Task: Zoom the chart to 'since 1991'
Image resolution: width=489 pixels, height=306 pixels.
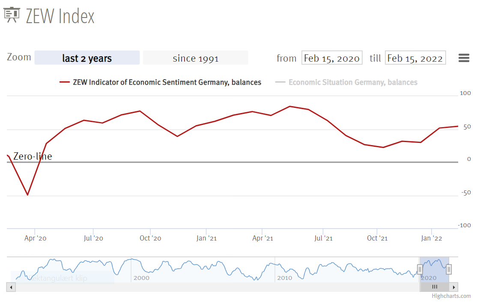Action: click(195, 58)
